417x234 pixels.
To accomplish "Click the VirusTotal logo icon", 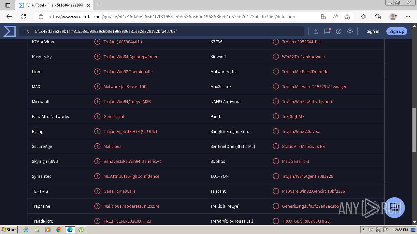I will click(9, 31).
